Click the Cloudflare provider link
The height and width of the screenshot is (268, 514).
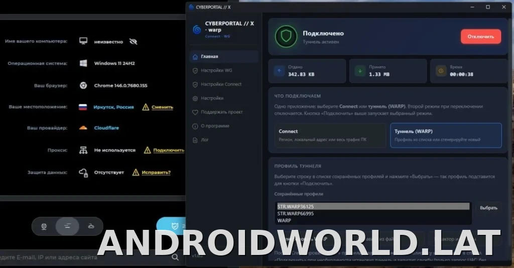pyautogui.click(x=106, y=128)
